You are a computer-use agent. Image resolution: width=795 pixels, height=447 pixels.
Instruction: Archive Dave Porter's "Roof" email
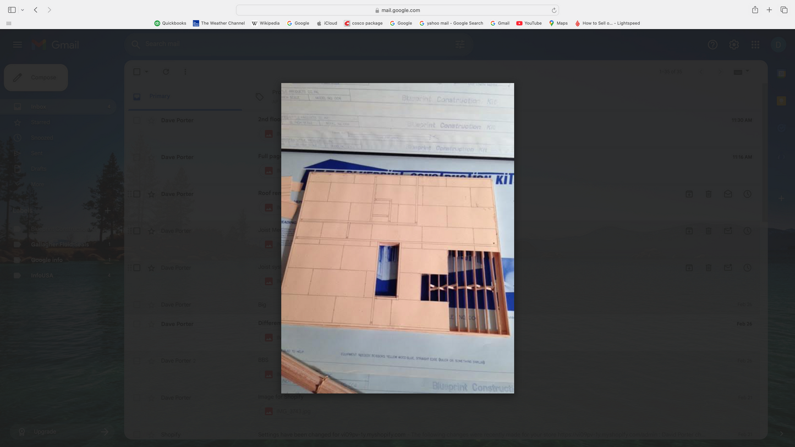689,194
